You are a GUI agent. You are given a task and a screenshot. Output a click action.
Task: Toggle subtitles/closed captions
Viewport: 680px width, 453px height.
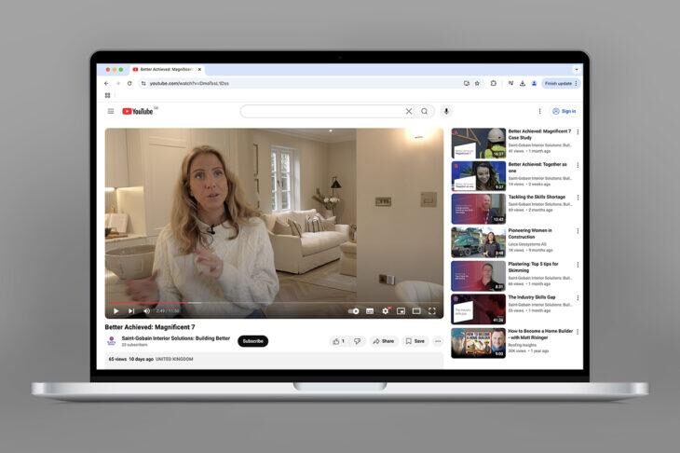(370, 311)
